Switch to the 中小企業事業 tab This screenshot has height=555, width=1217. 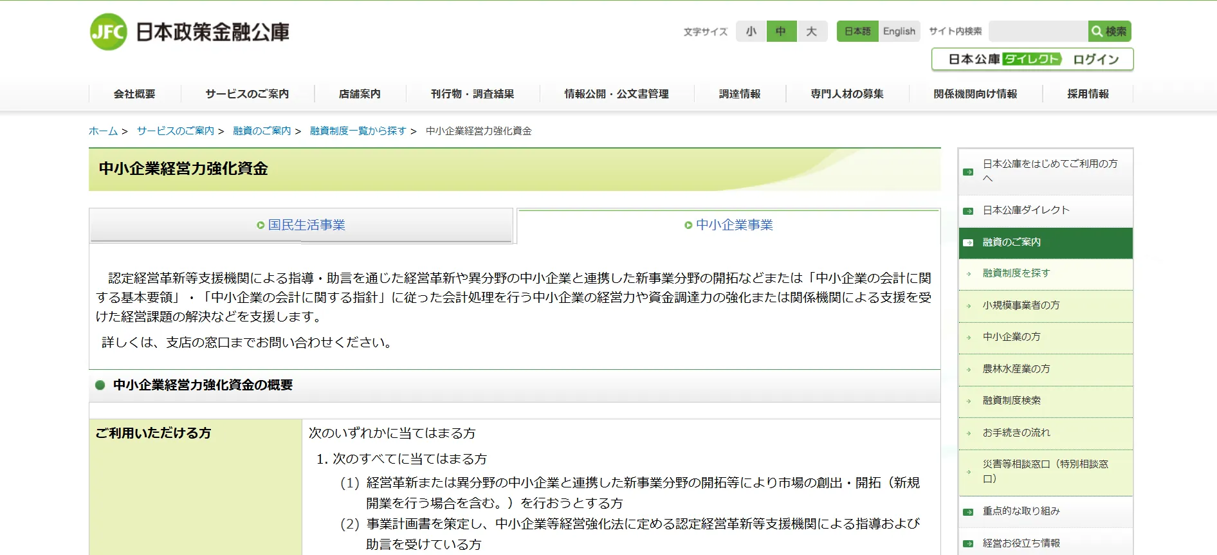[x=729, y=225]
